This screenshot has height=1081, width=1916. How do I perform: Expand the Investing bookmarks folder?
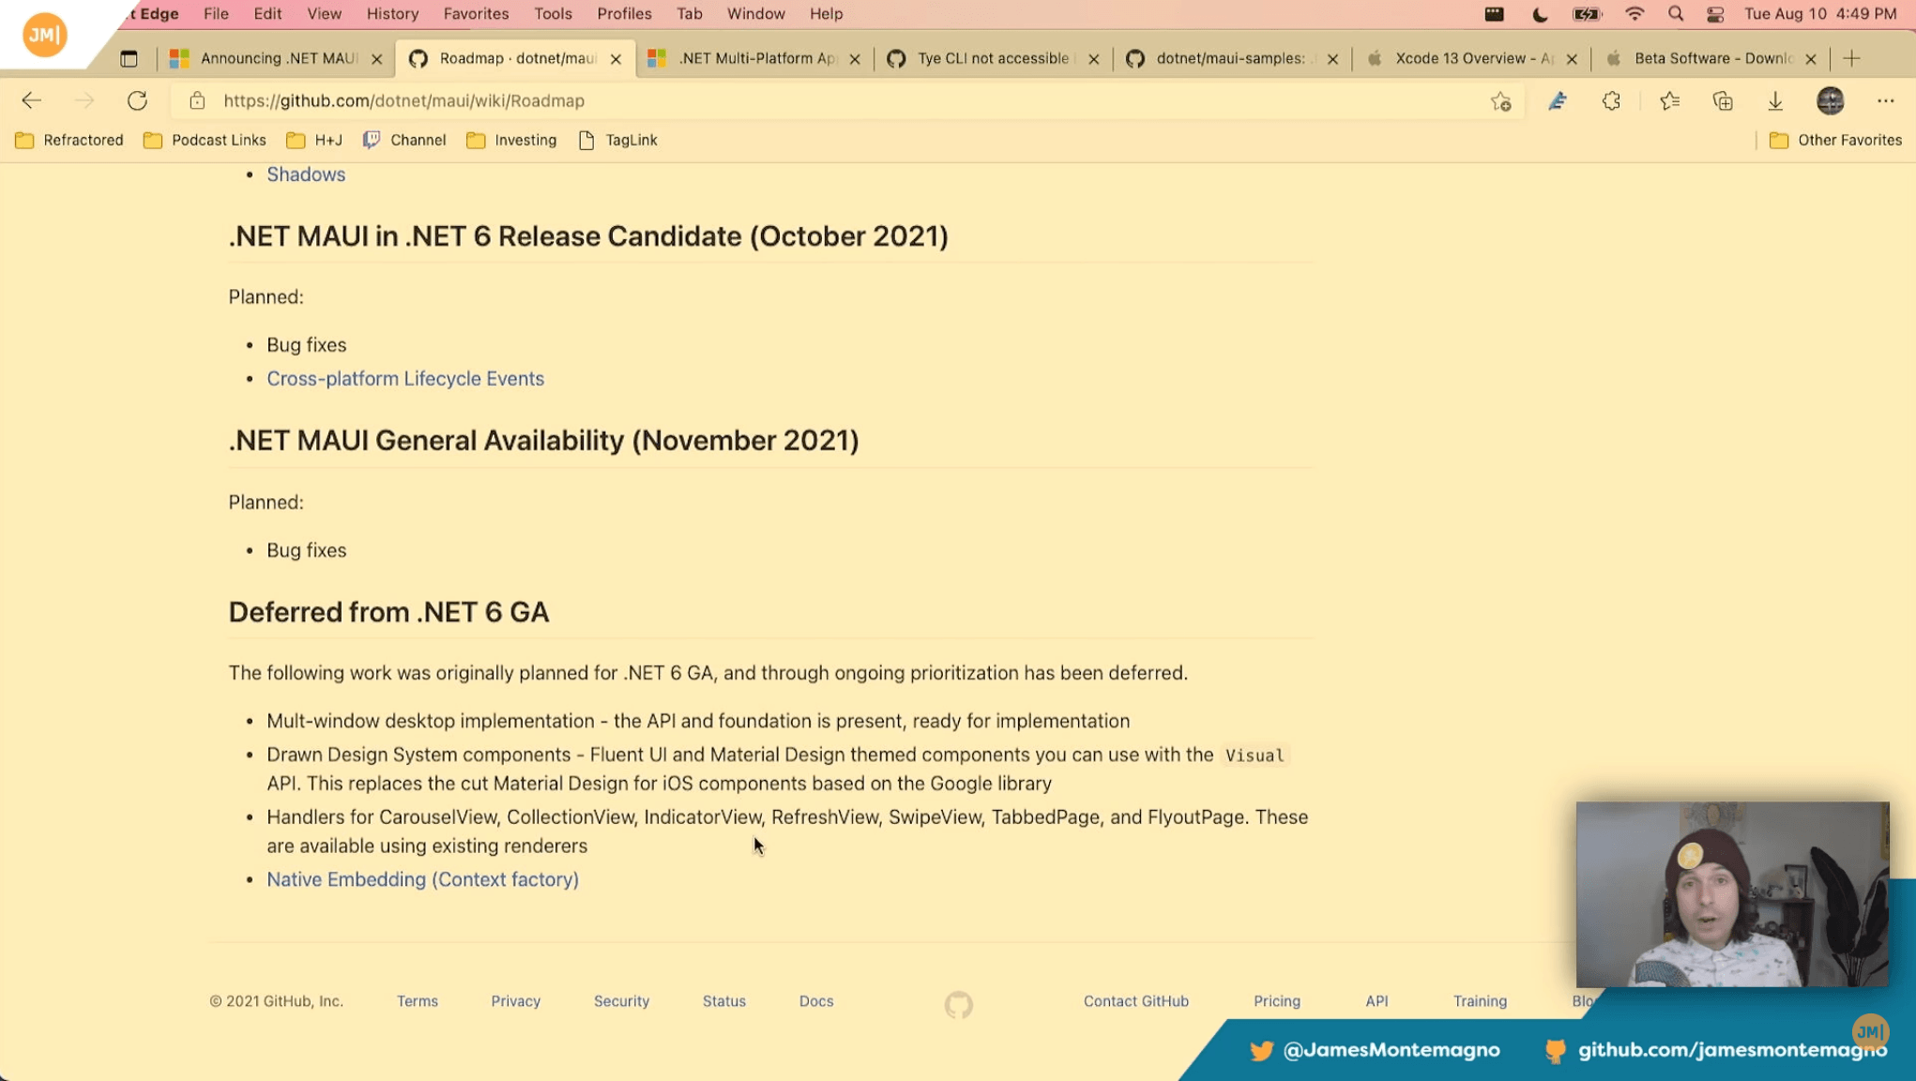[x=511, y=141]
